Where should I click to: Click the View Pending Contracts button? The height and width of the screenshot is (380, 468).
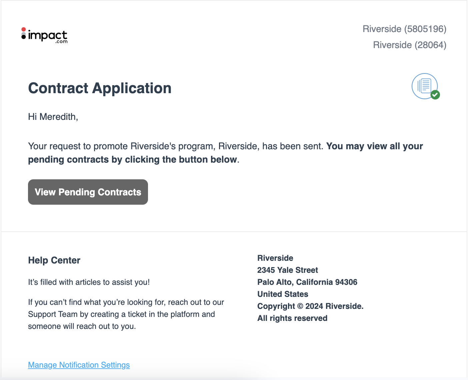(88, 192)
